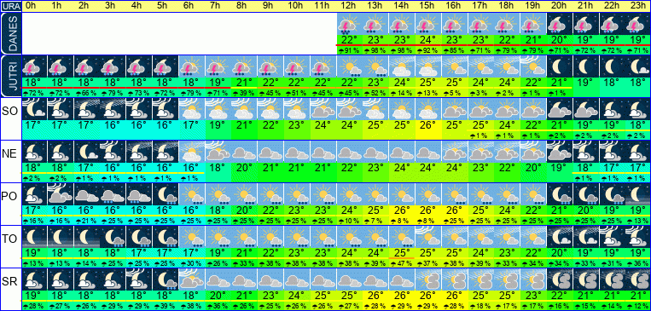Click TO 15h windy sun icon
Image resolution: width=651 pixels, height=311 pixels.
pos(428,237)
